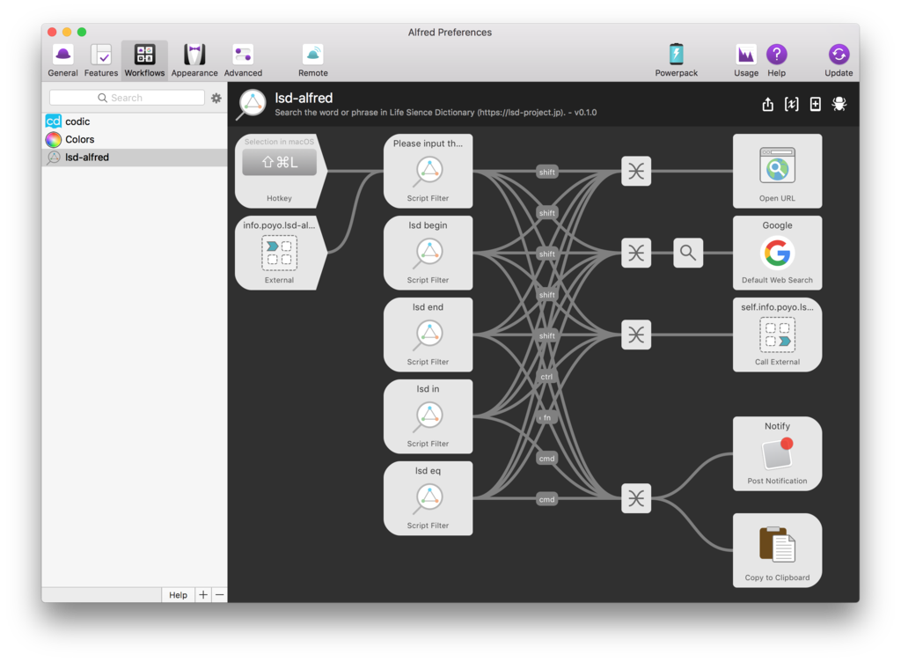Screen dimensions: 901x662
Task: Click the junction node before Google search
Action: click(636, 253)
